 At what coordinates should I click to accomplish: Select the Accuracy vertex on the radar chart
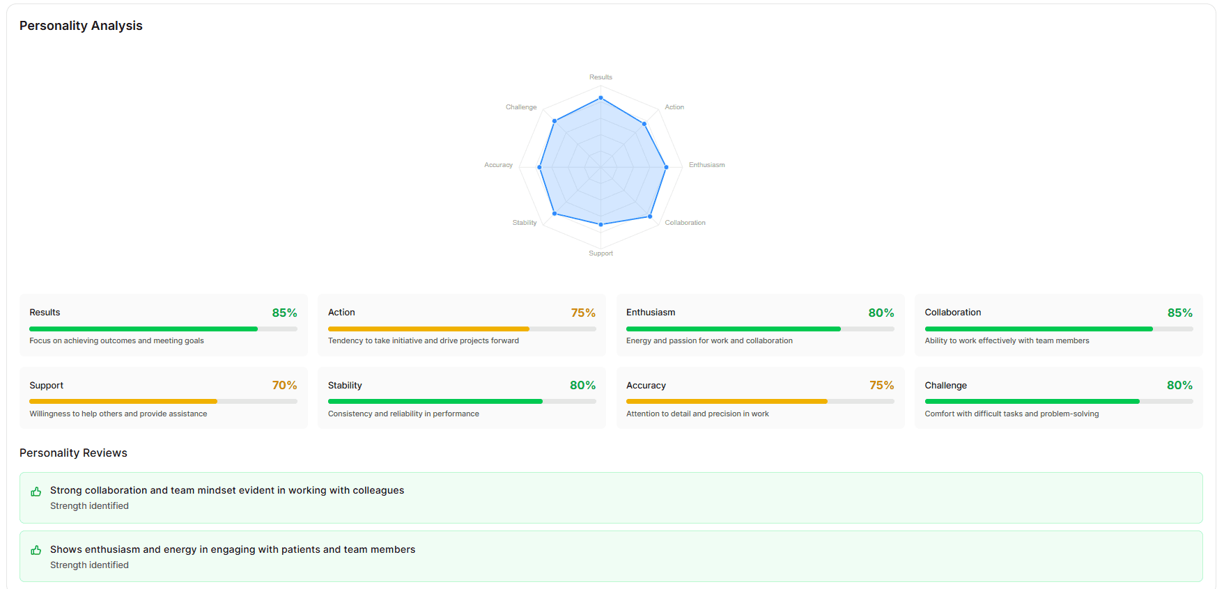pos(540,167)
